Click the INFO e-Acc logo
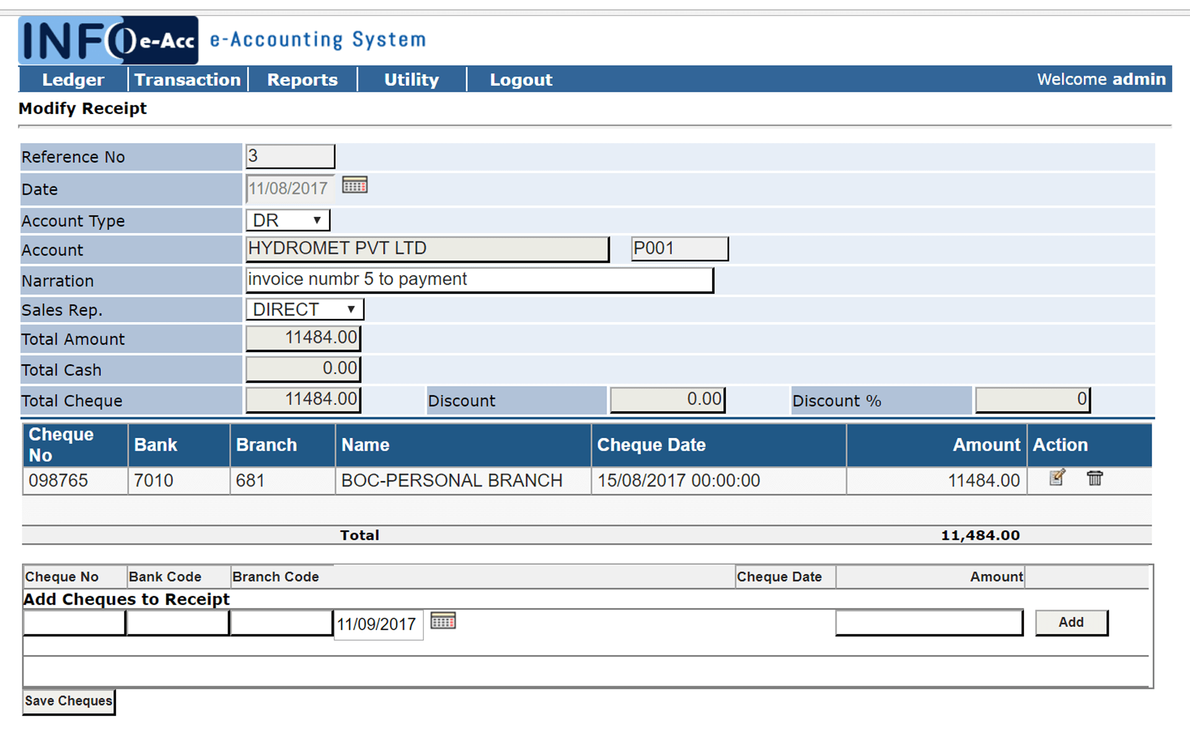This screenshot has height=756, width=1190. [108, 40]
